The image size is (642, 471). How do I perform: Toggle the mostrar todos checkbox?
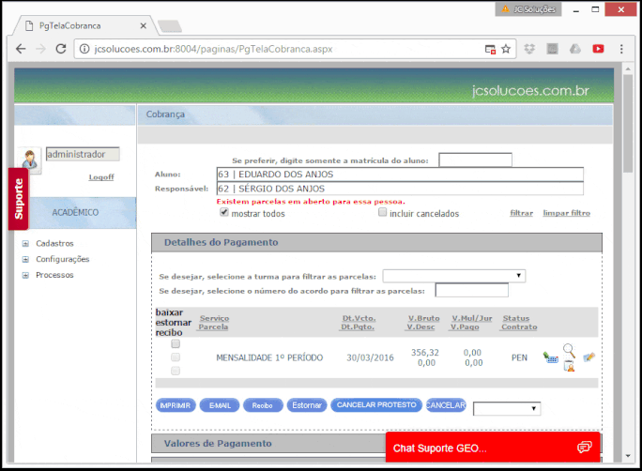click(x=224, y=212)
